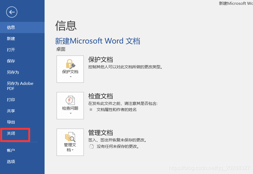Click the small document icon beside 没有任何未保存的更改
253x174 pixels.
(x=91, y=146)
